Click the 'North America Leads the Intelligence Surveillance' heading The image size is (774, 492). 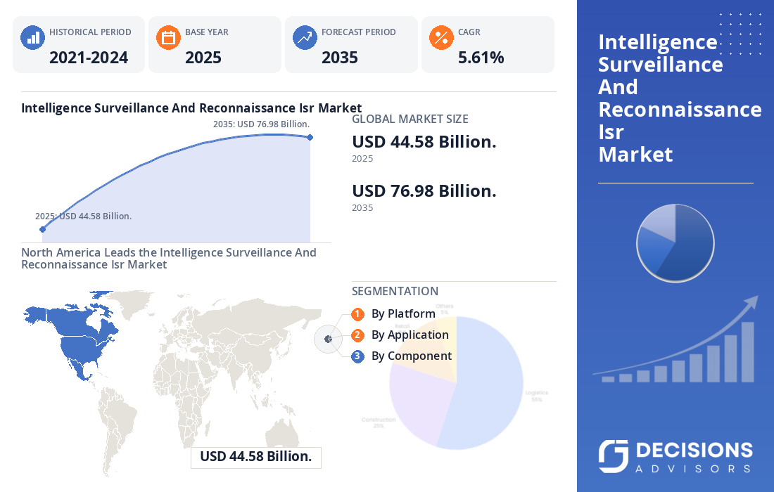tap(169, 259)
